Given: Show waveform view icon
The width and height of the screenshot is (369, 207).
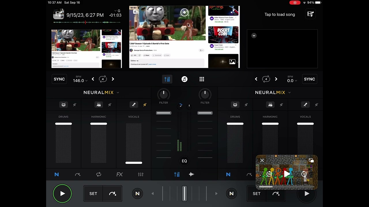Looking at the screenshot, I should [191, 174].
